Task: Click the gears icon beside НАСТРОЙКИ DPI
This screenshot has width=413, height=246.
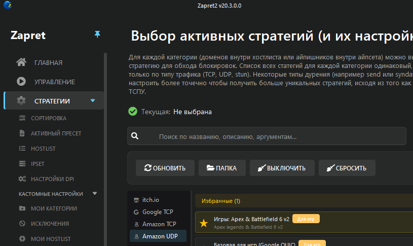Action: coord(22,179)
